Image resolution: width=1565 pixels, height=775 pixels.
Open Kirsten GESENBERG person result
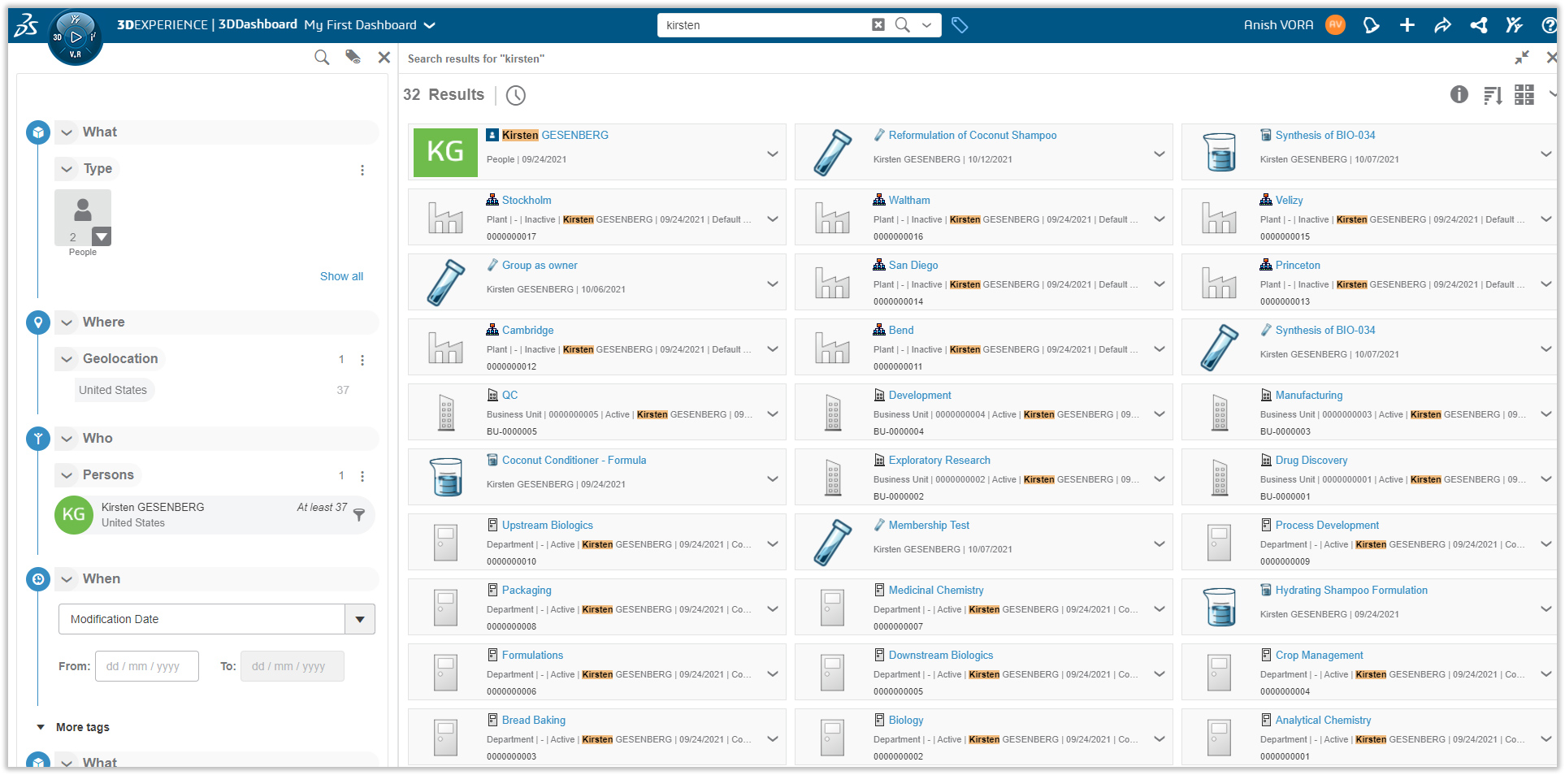(x=555, y=135)
